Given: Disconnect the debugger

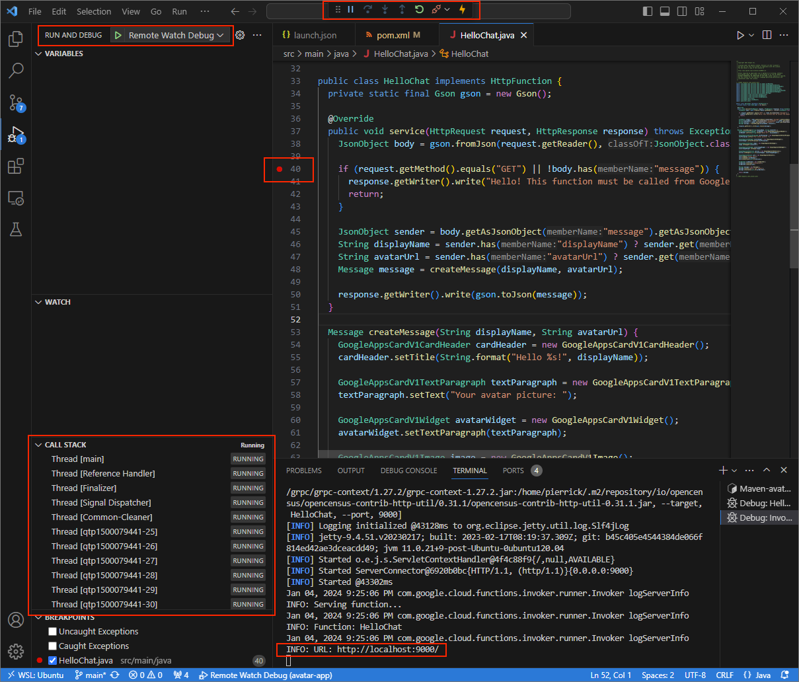Looking at the screenshot, I should tap(436, 9).
